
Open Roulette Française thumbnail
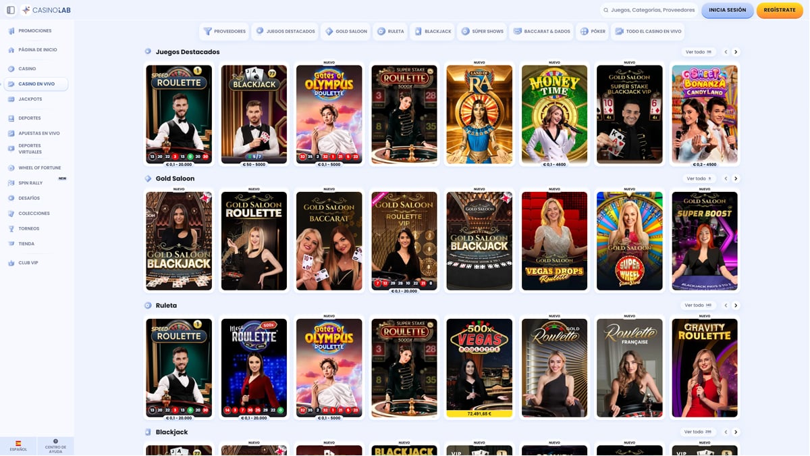point(630,368)
